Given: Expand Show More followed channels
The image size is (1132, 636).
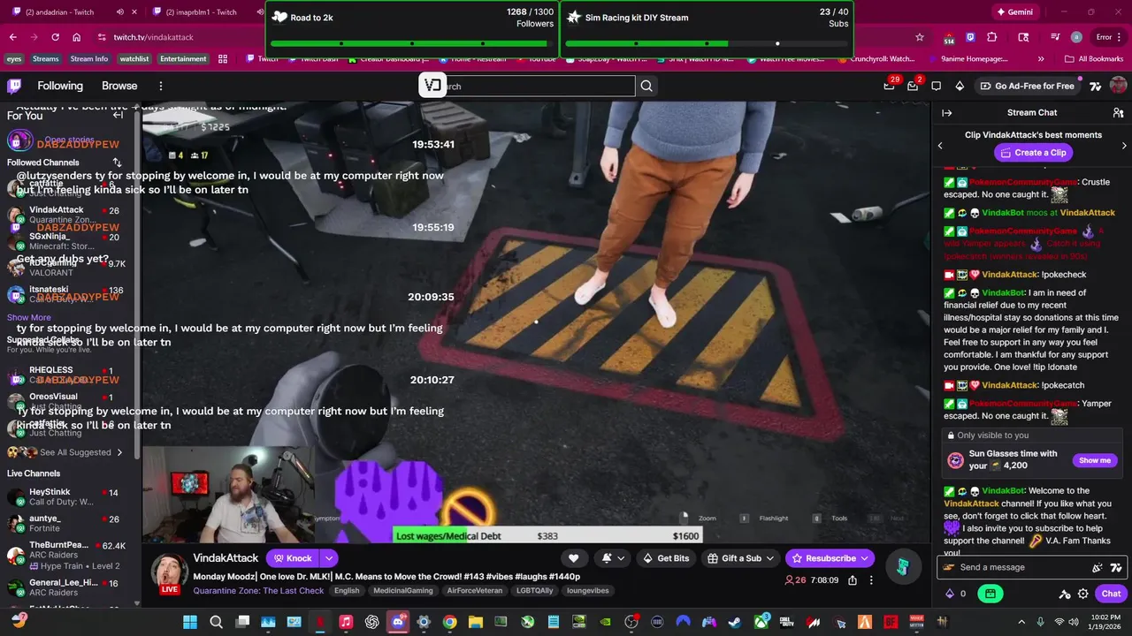Looking at the screenshot, I should click(x=29, y=317).
